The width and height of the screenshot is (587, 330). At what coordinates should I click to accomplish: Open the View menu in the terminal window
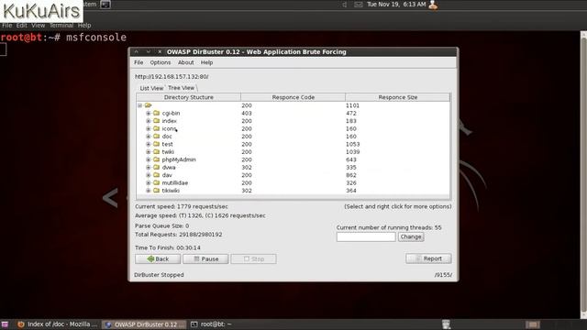pos(39,26)
